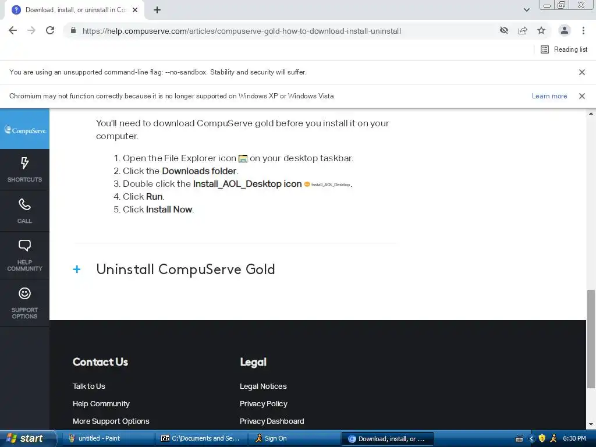Close the CompuServe help tab
Screen dimensions: 596x447
pyautogui.click(x=135, y=10)
